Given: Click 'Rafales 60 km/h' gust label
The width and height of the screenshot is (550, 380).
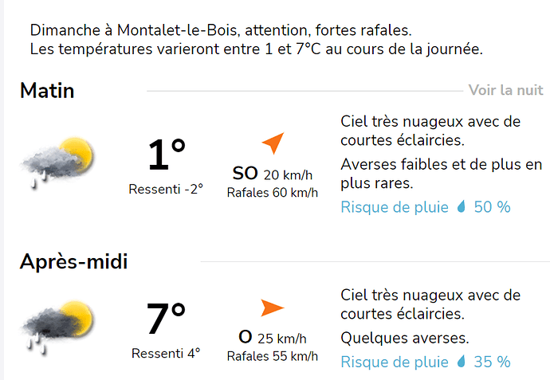Looking at the screenshot, I should 273,193.
